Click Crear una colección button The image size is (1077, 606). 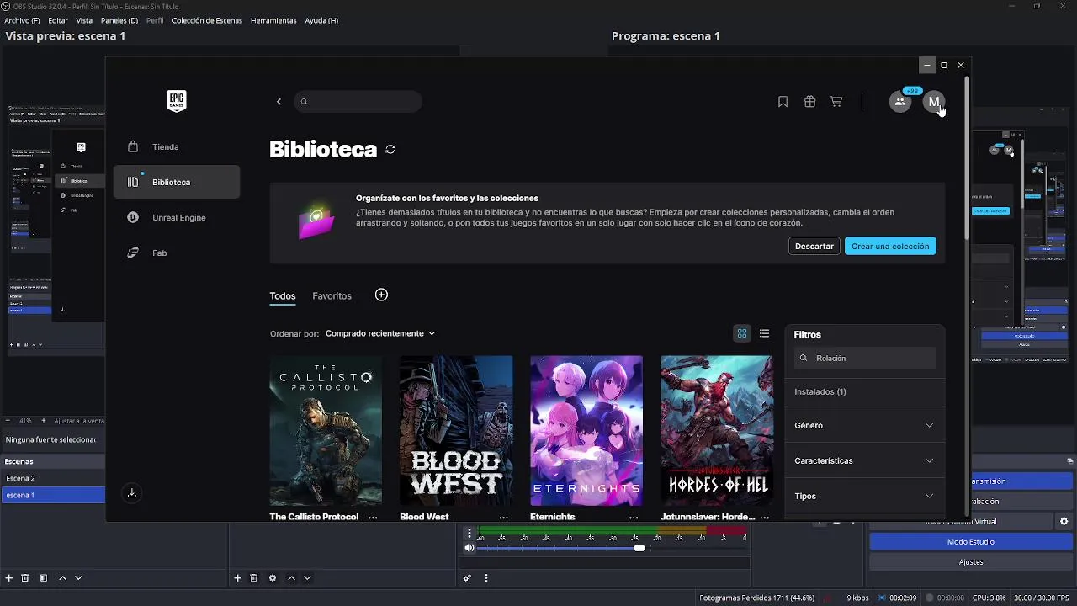890,246
